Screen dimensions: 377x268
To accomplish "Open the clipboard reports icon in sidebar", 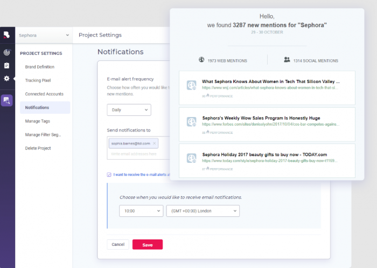I will coord(6,65).
